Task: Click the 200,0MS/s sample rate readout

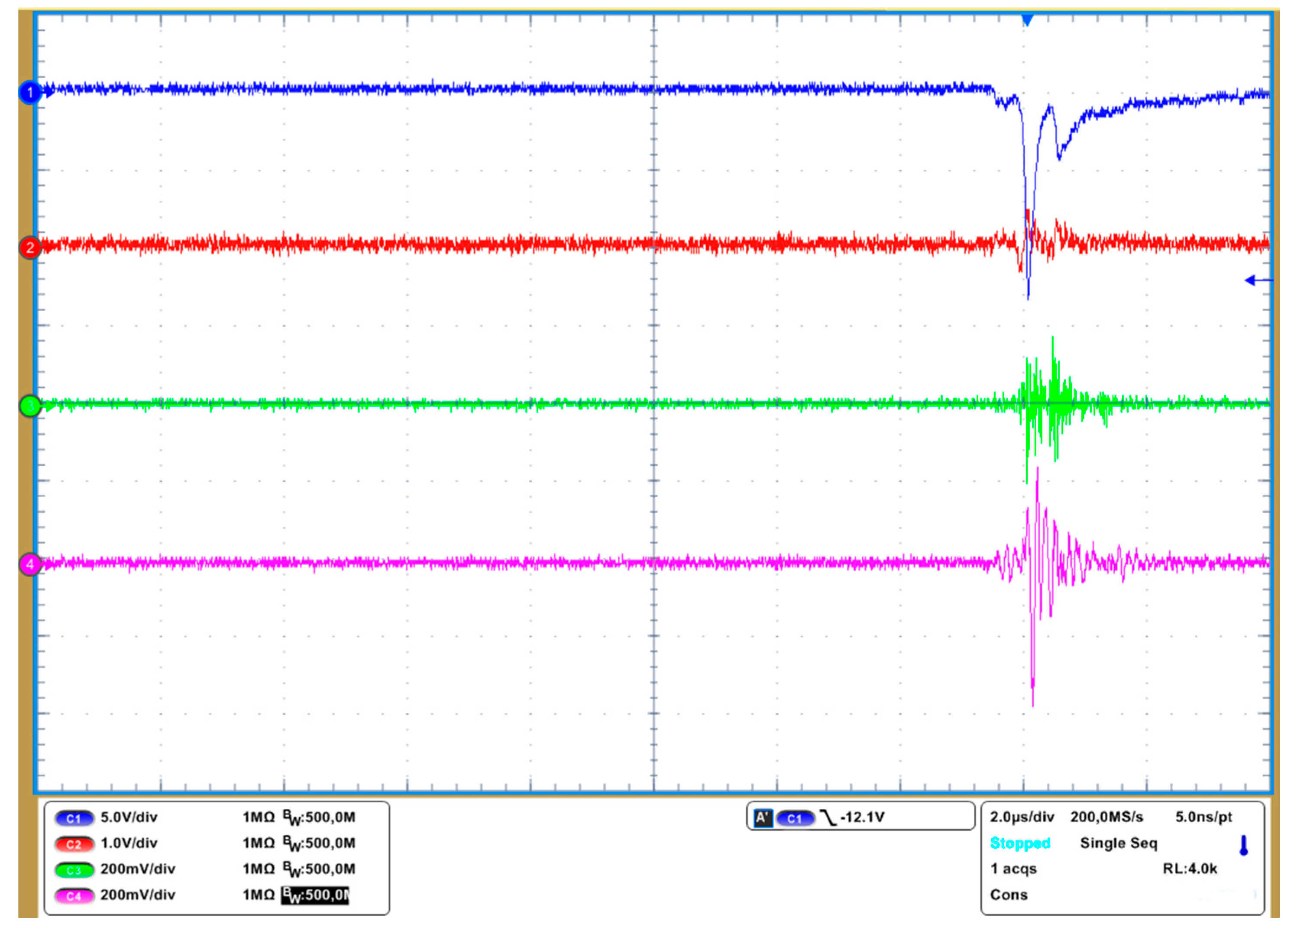Action: (x=1106, y=817)
